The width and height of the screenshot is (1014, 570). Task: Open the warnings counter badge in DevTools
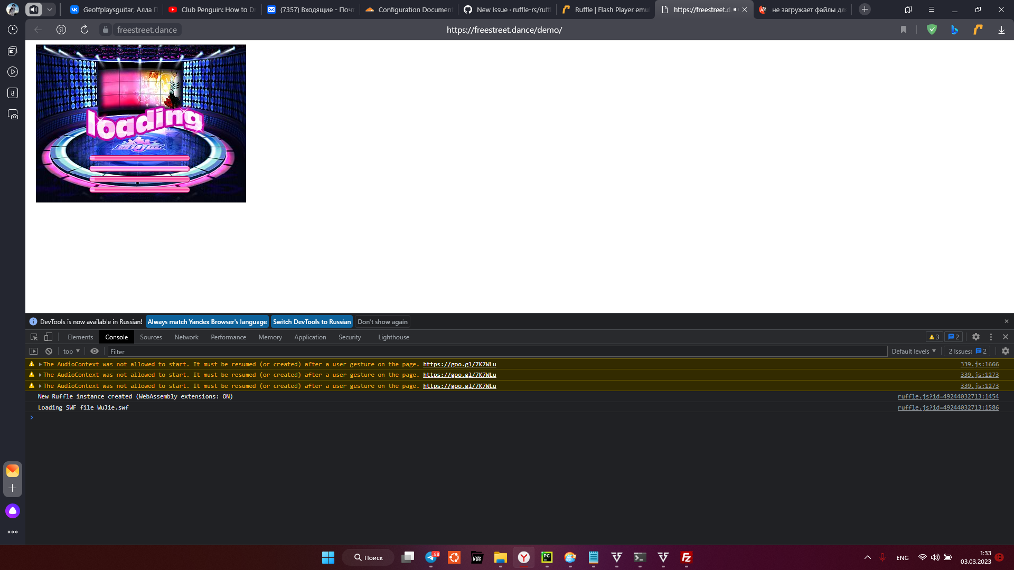pyautogui.click(x=934, y=337)
